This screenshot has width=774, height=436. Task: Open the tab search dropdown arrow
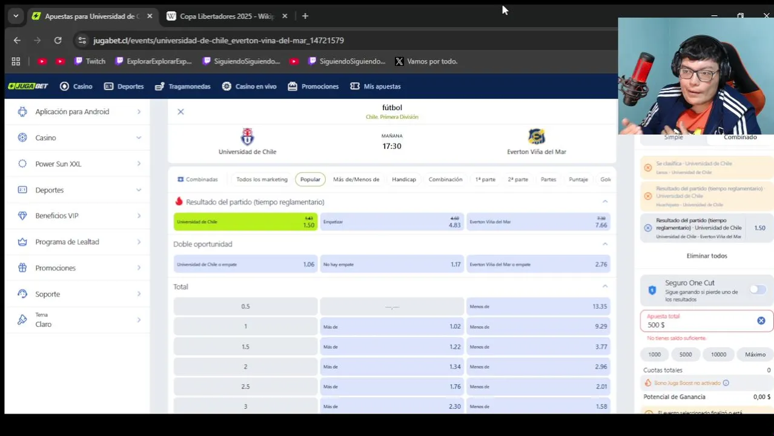click(x=16, y=16)
